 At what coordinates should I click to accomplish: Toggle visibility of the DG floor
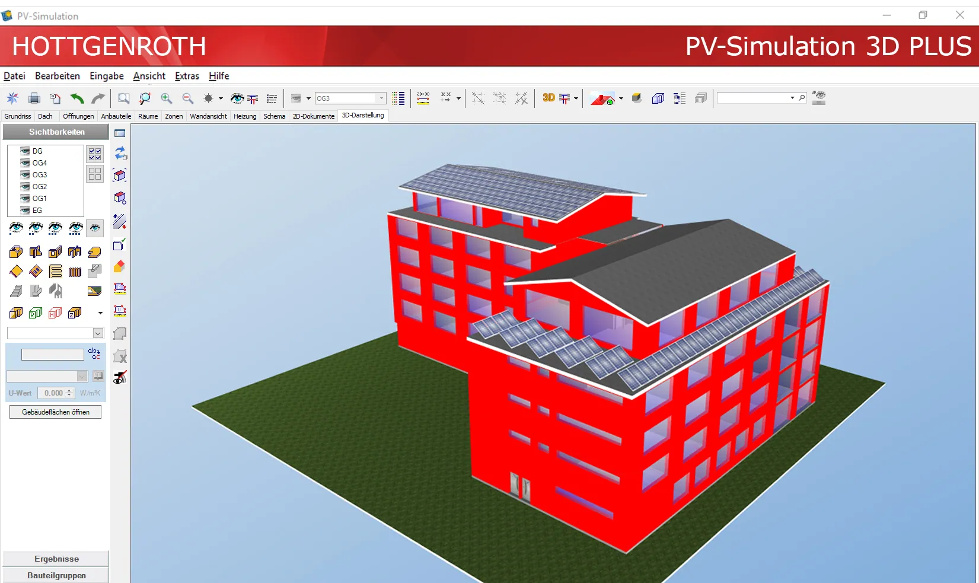click(25, 151)
